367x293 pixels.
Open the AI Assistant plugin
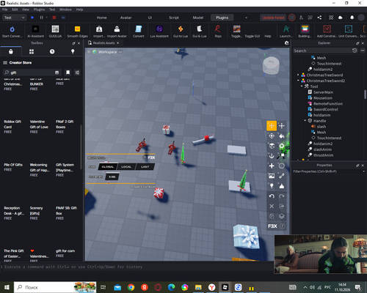(x=35, y=31)
